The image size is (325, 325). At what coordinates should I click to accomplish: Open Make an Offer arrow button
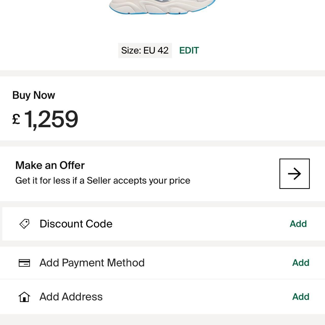point(294,174)
